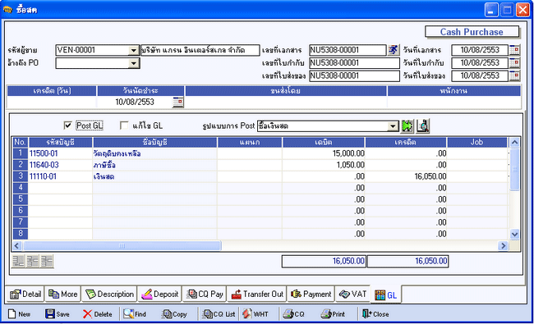The image size is (534, 324).
Task: Click row header number 4
Action: (x=21, y=188)
